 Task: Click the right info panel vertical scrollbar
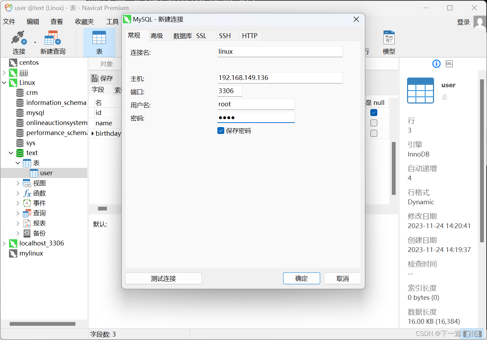point(482,161)
